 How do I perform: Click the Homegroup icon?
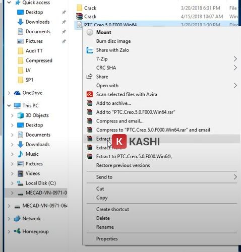pos(17,231)
